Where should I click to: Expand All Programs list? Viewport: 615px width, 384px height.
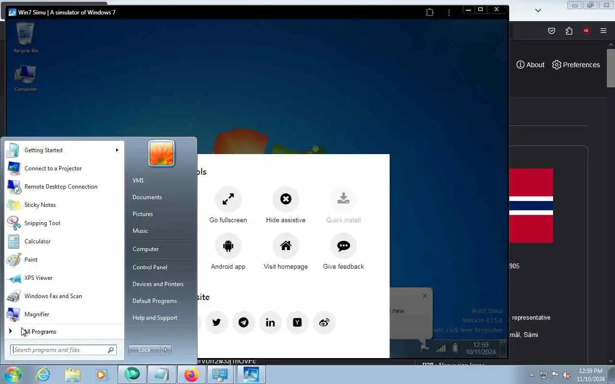64,332
